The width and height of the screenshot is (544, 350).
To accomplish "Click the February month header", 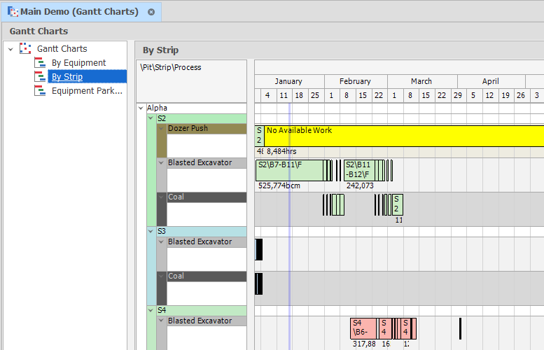I will pos(355,81).
